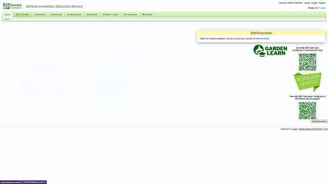Switch language to Español
328x184 pixels.
point(322,3)
